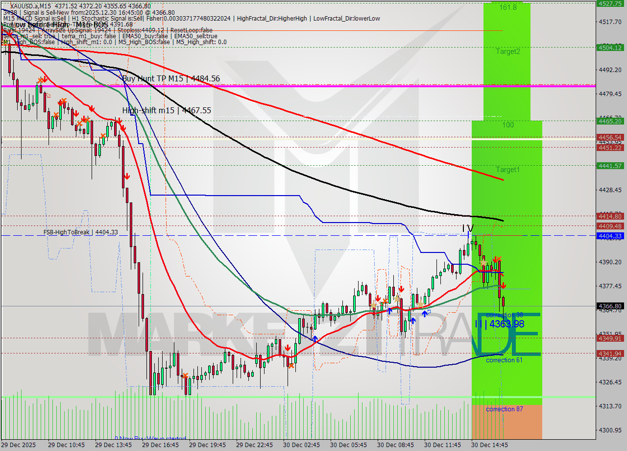
Task: Click the red down arrow near the 29 Dec 16:45 drop
Action: coord(127,177)
